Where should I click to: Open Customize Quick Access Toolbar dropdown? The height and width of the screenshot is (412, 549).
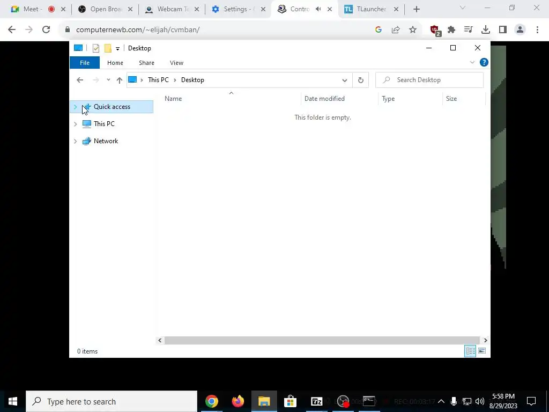point(117,49)
